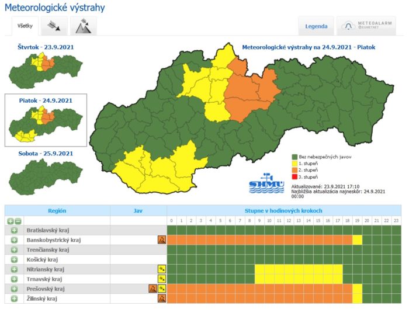Collapse all regions with green minus
409x316 pixels.
point(18,221)
